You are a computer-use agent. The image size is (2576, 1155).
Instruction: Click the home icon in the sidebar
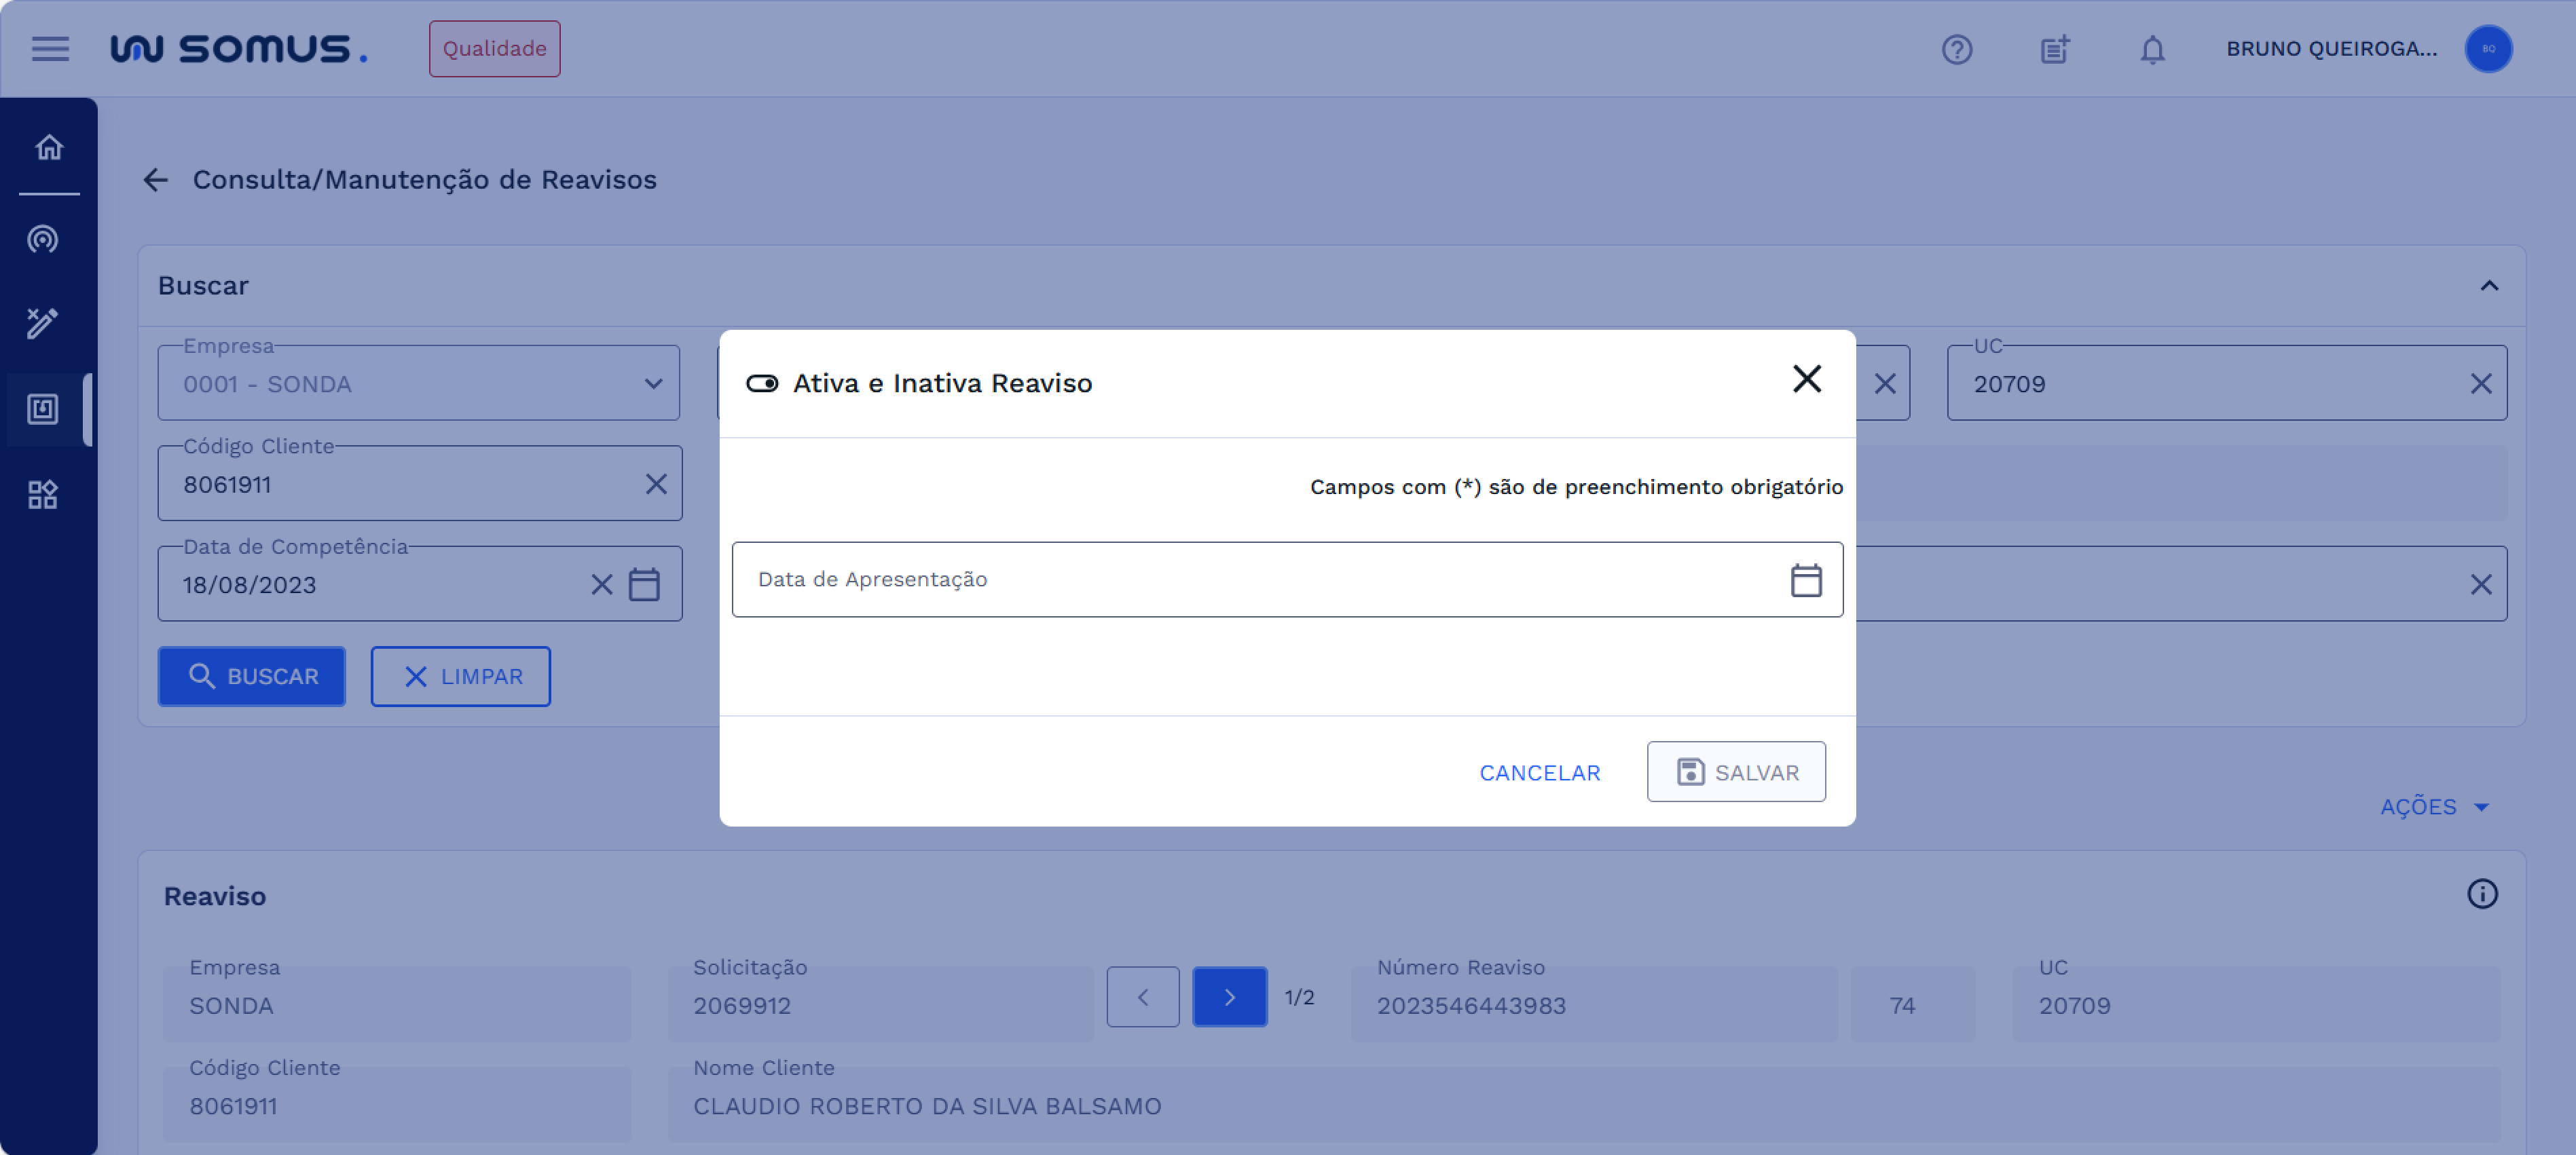[49, 148]
